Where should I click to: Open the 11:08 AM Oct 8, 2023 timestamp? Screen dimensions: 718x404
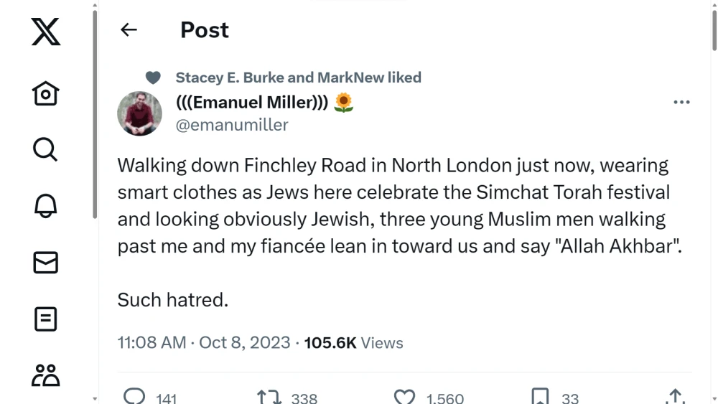pyautogui.click(x=204, y=343)
